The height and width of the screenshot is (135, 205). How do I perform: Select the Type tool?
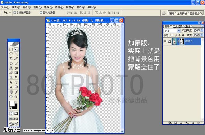[16, 82]
